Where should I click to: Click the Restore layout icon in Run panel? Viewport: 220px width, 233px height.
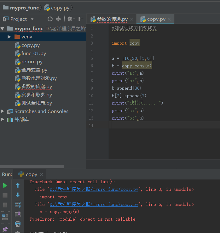5,217
